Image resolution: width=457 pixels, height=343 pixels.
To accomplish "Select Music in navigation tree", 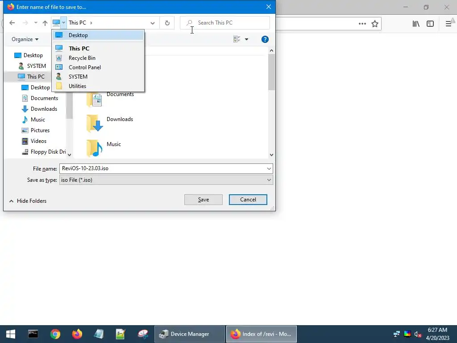I will click(33, 120).
